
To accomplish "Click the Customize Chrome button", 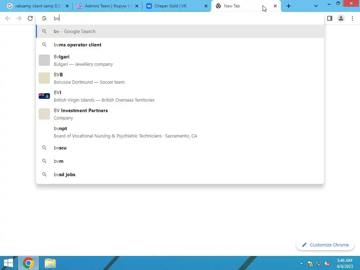I will tap(325, 245).
